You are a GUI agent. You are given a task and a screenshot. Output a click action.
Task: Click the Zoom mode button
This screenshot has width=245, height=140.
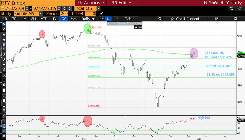[x=138, y=24]
